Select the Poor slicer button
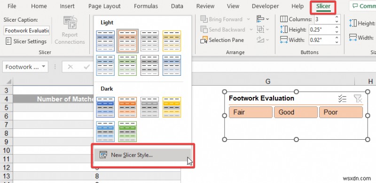The image size is (376, 183). pos(341,112)
